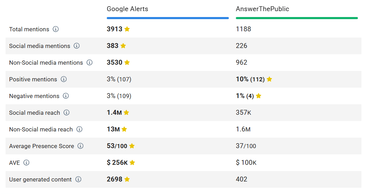Click the blue bar under Google Alerts
Screen dimensions: 367x194
(x=167, y=18)
